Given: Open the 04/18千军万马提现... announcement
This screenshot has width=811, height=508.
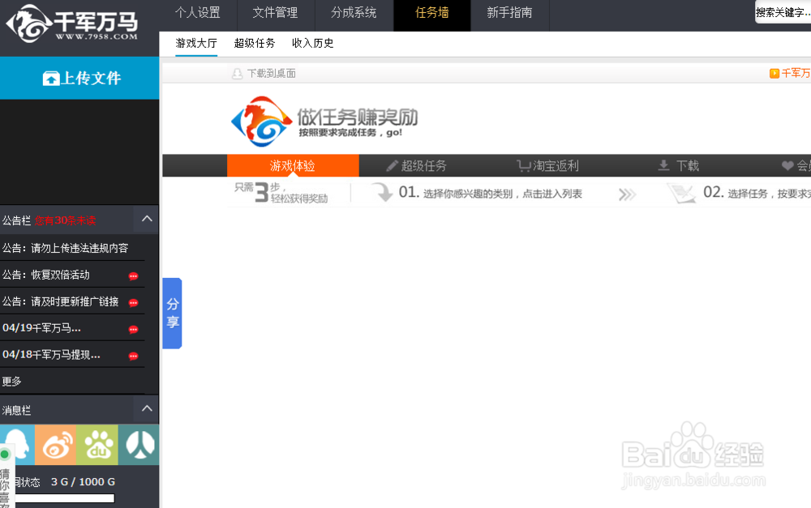Looking at the screenshot, I should 51,355.
